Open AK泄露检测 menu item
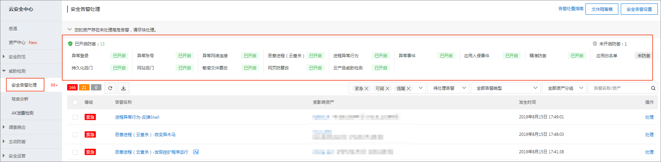 [x=22, y=113]
